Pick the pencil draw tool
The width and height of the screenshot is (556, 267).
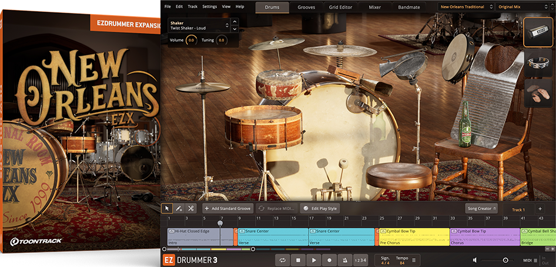(179, 208)
